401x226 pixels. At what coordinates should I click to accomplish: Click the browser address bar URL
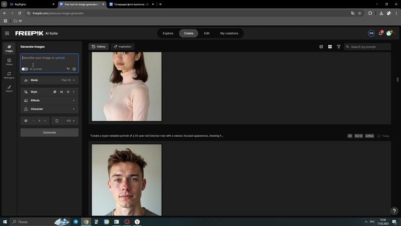tap(58, 13)
